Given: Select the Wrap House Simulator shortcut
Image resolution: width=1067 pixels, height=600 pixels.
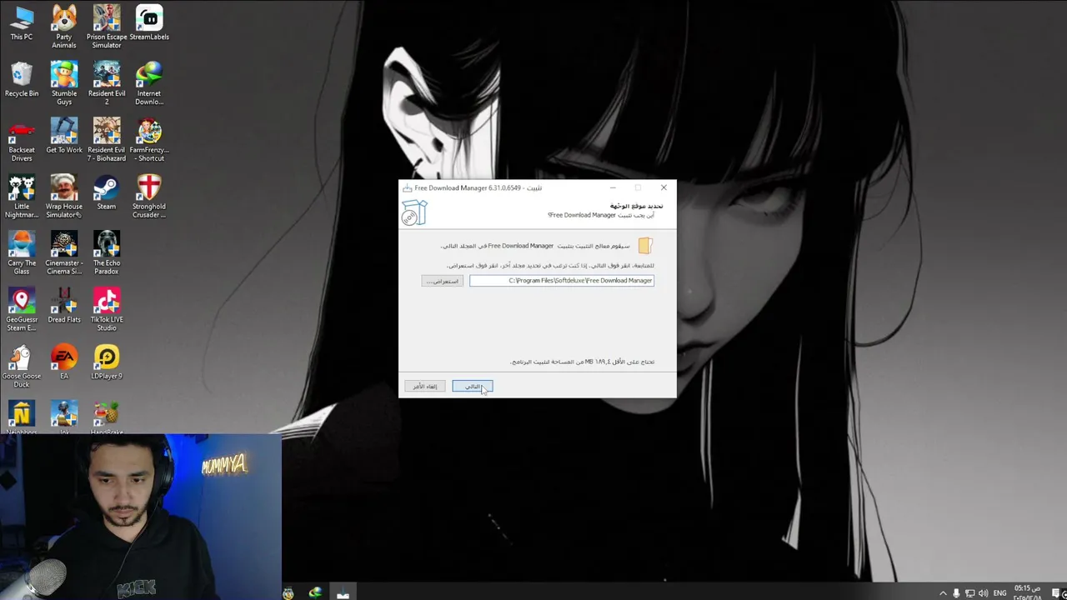Looking at the screenshot, I should tap(64, 197).
